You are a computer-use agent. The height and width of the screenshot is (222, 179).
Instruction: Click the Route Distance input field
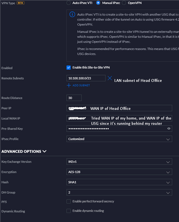coord(74,98)
